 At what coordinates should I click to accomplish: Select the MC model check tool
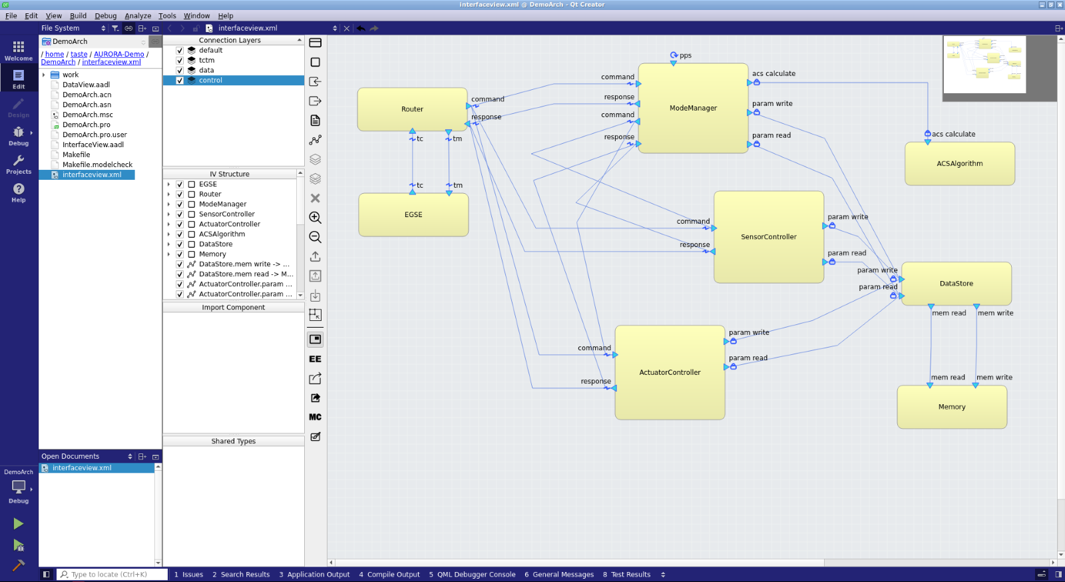point(316,417)
